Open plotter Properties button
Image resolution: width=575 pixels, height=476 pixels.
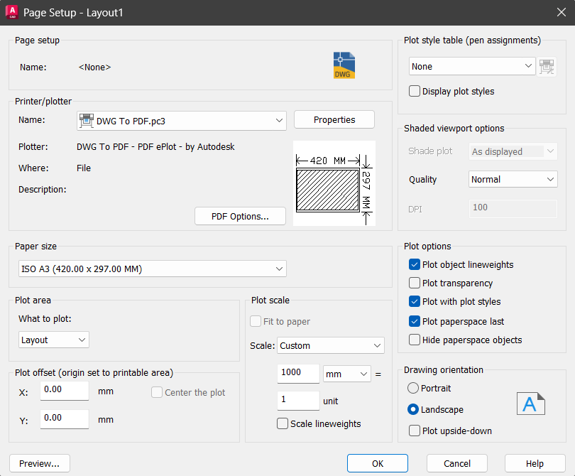(334, 120)
